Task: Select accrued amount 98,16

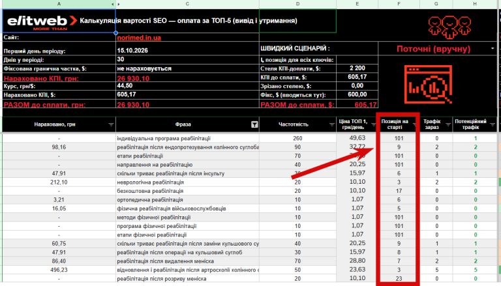Action: pyautogui.click(x=59, y=147)
